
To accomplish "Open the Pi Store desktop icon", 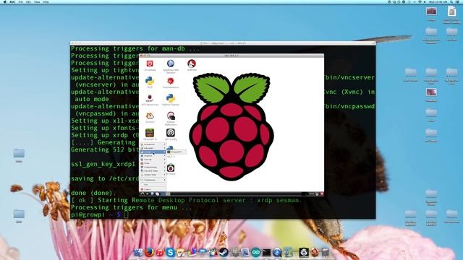I will click(171, 168).
